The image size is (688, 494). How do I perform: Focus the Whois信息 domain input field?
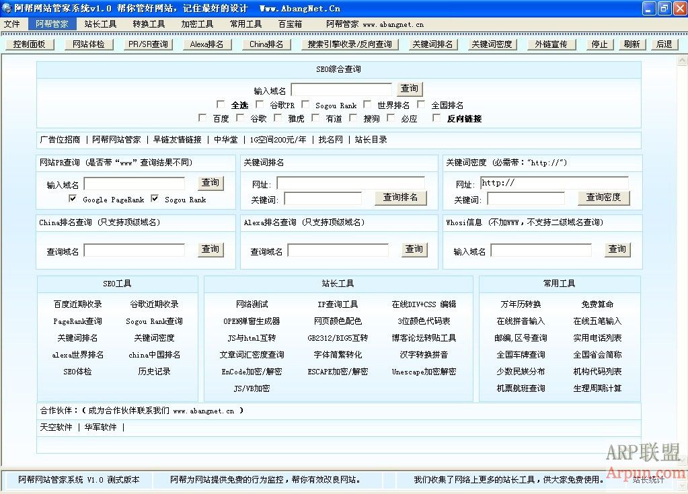coord(541,251)
